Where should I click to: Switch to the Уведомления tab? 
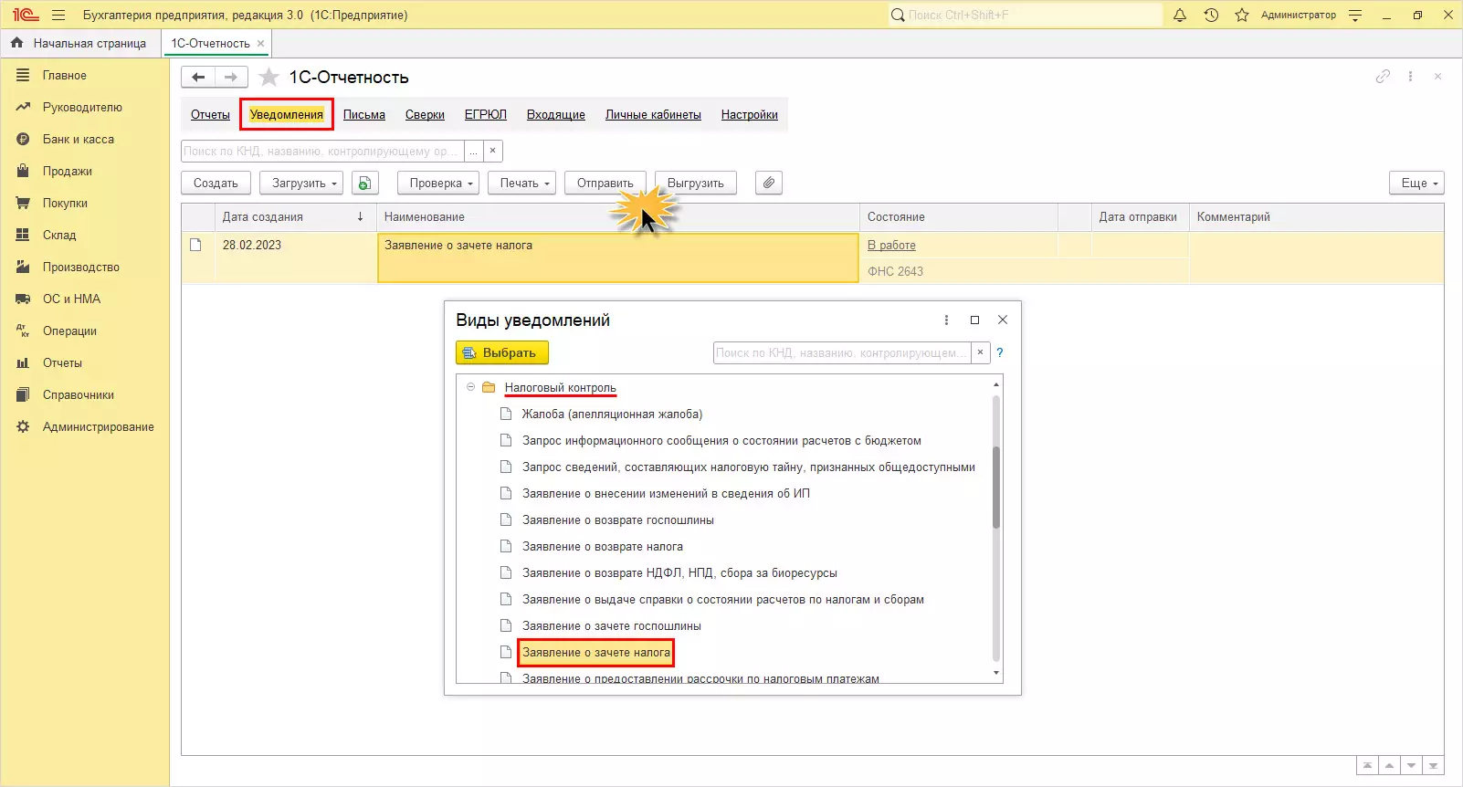pyautogui.click(x=287, y=115)
